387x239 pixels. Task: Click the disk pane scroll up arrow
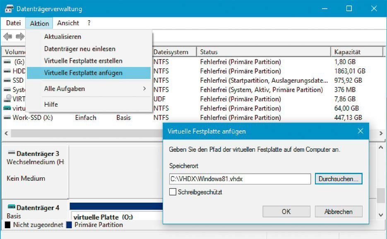click(381, 148)
